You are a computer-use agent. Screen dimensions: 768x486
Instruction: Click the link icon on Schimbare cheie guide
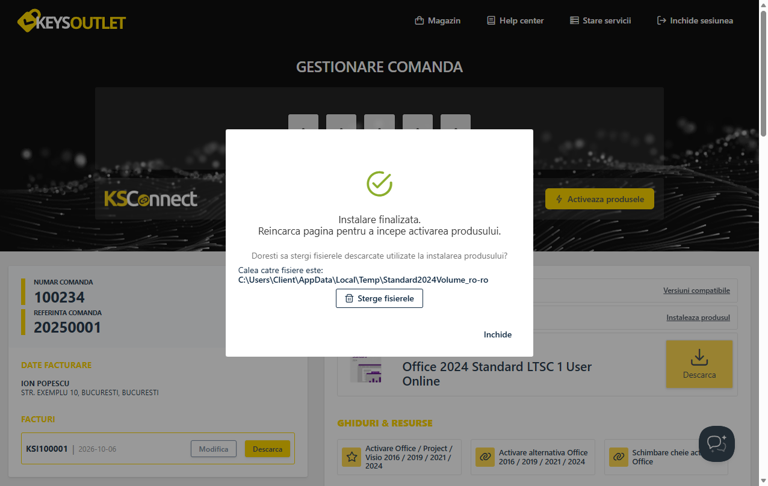[618, 457]
